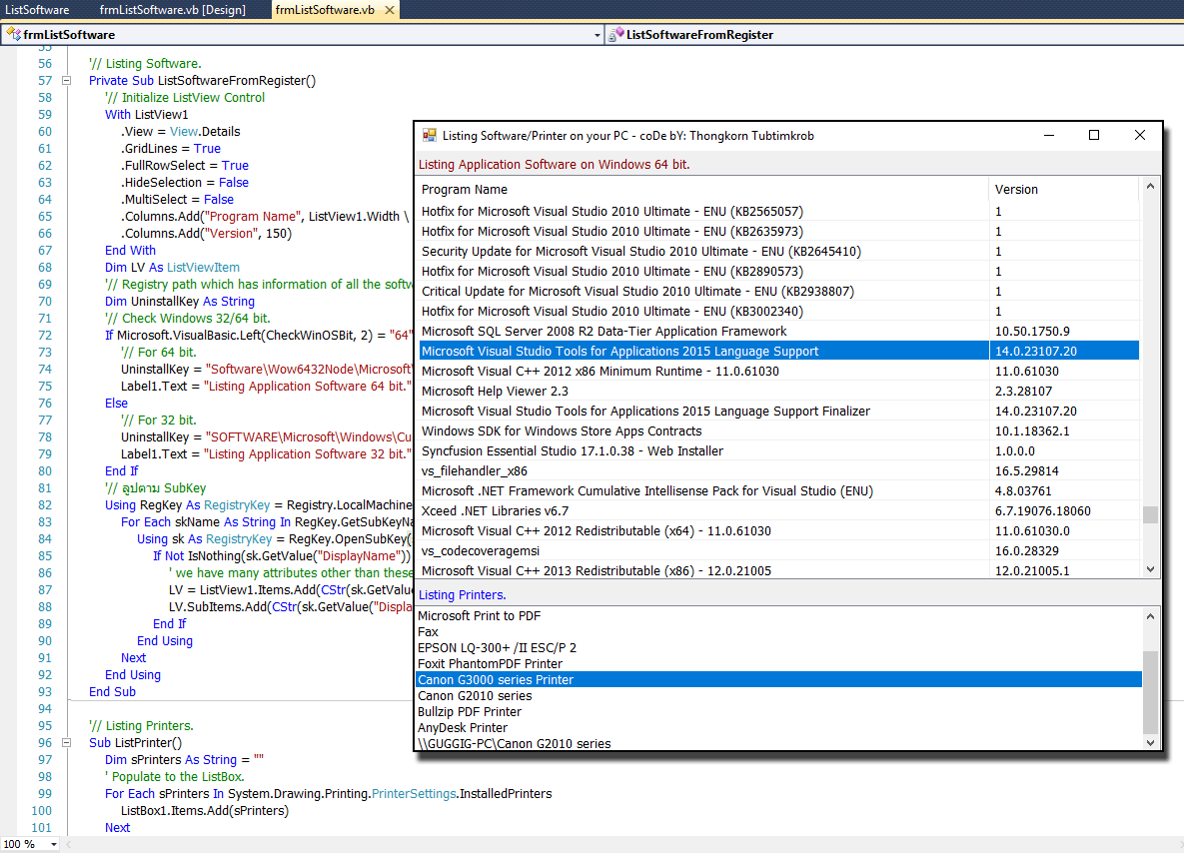Switch to the ListSoftware tab
Screen dimensions: 1184x853
click(x=37, y=10)
